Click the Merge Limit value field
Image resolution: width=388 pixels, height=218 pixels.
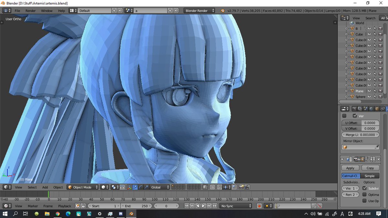click(361, 135)
